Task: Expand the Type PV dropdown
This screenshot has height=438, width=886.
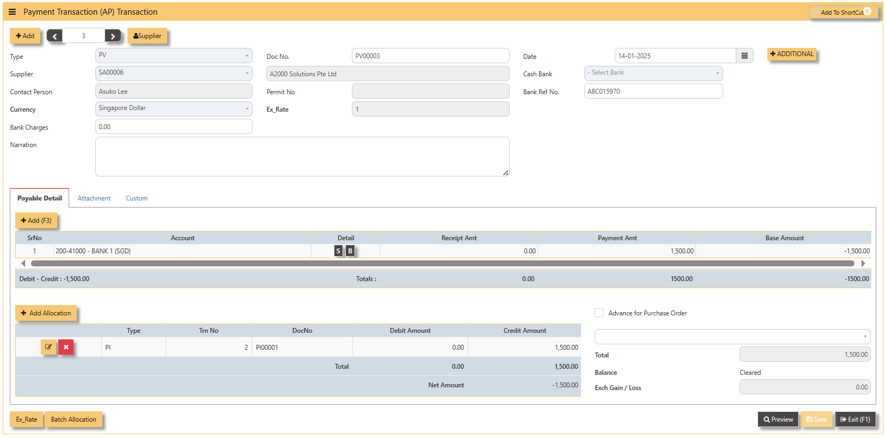Action: [174, 56]
